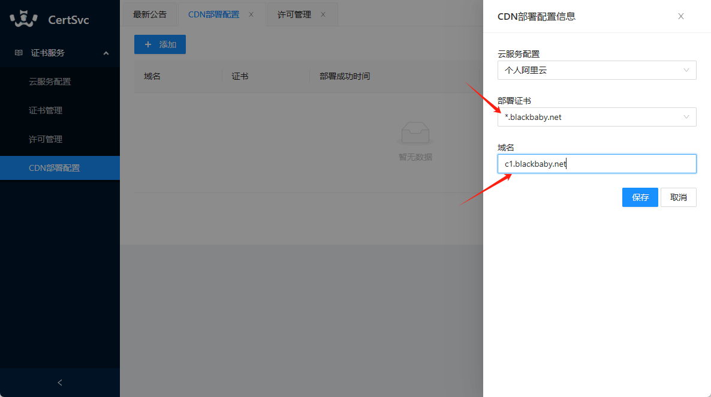Viewport: 711px width, 397px height.
Task: Collapse the 证书服务 menu section
Action: pos(106,53)
